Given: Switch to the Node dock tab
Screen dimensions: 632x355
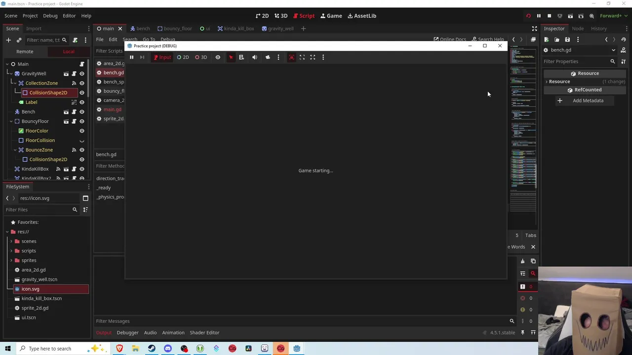Looking at the screenshot, I should pyautogui.click(x=578, y=29).
